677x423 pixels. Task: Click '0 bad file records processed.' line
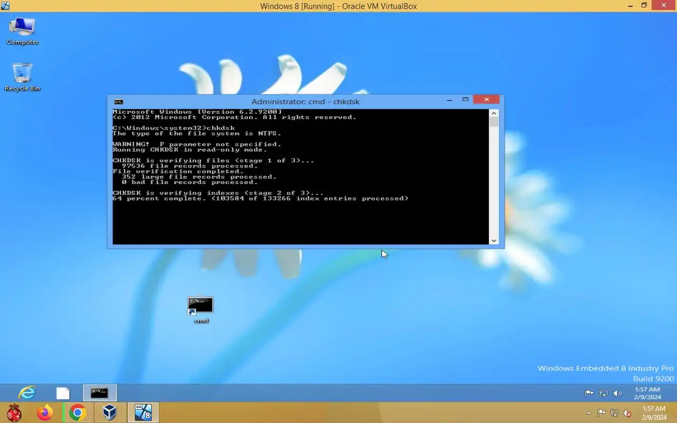coord(190,182)
